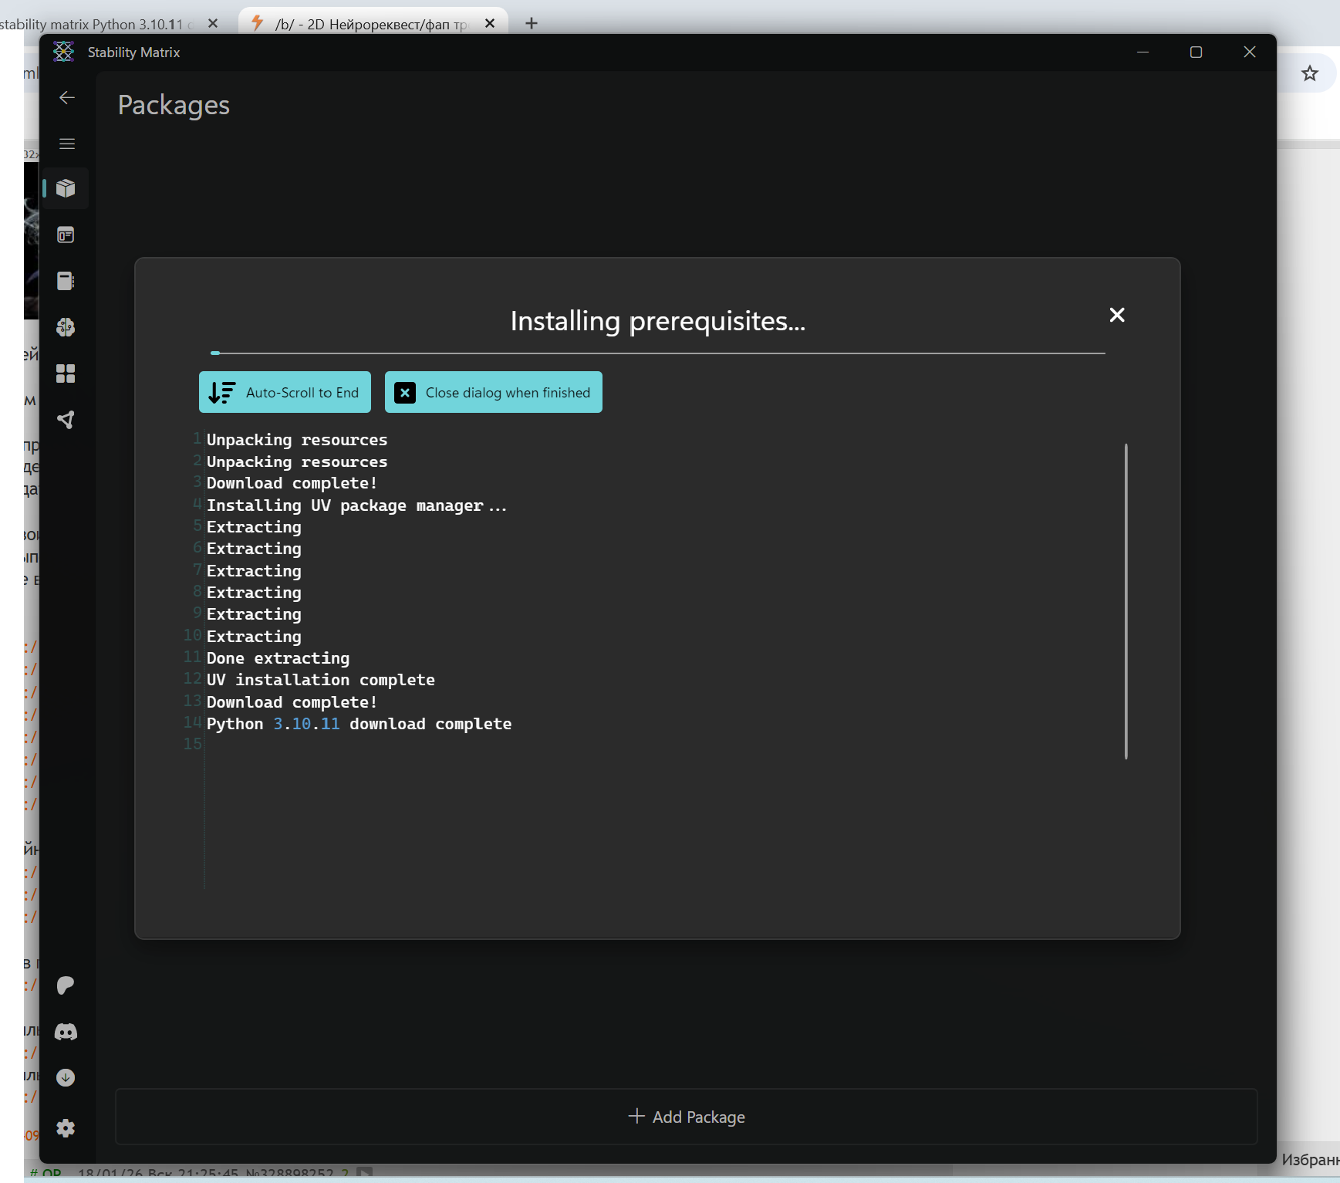Open the Model Browser brain icon
1340x1183 pixels.
coord(66,327)
